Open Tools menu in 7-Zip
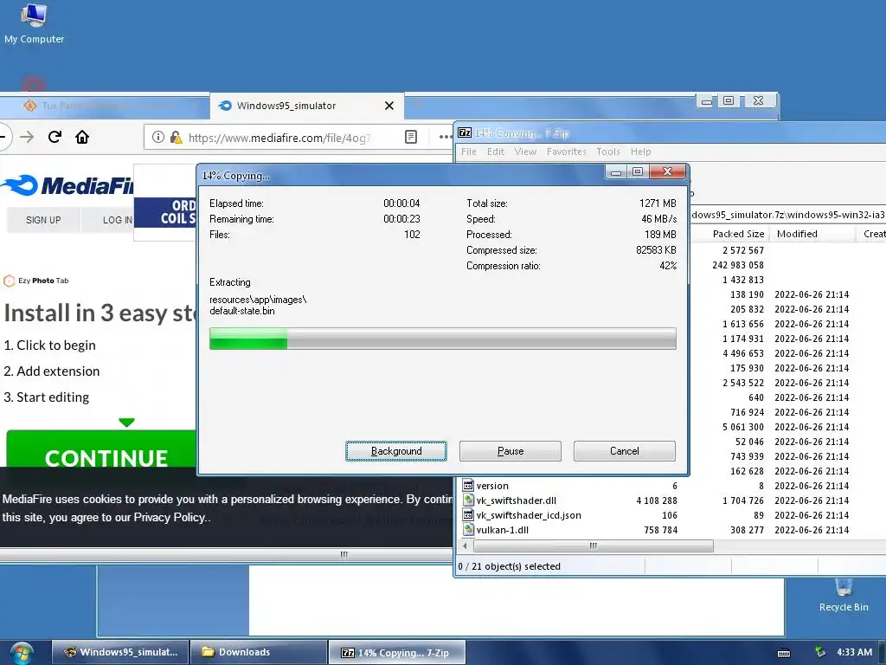The image size is (886, 665). (608, 152)
